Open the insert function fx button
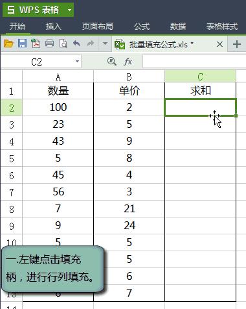Viewport: 246px width, 309px height. click(x=128, y=62)
